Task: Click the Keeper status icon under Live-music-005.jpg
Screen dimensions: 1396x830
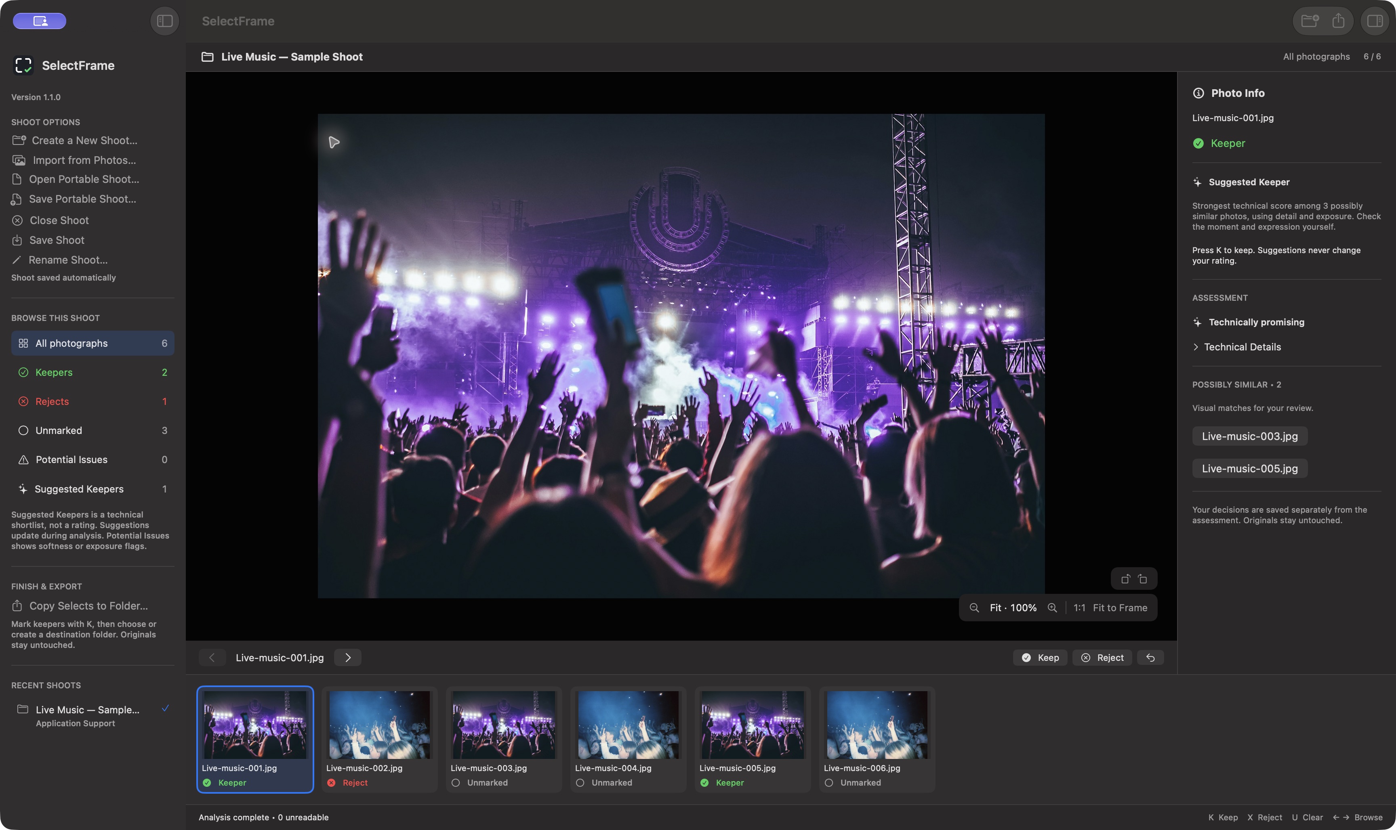Action: pyautogui.click(x=704, y=783)
